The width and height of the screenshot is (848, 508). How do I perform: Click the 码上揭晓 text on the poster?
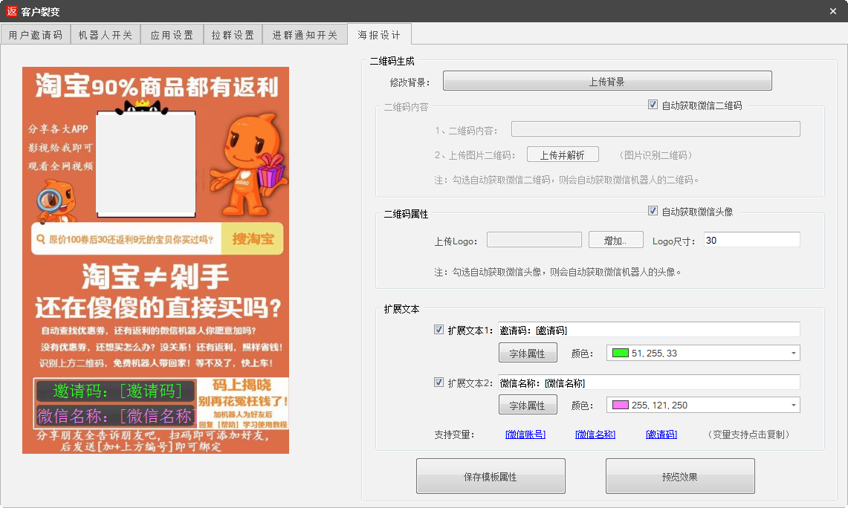(x=242, y=385)
